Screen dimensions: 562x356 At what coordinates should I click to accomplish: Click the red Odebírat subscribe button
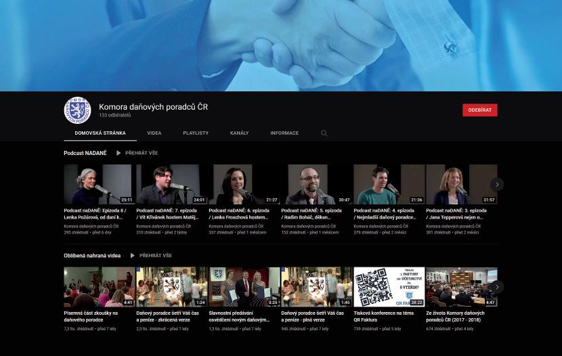[x=479, y=110]
